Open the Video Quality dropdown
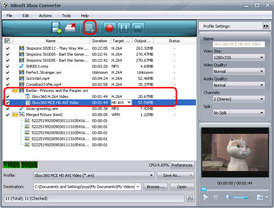Image resolution: width=274 pixels, height=208 pixels. [239, 71]
